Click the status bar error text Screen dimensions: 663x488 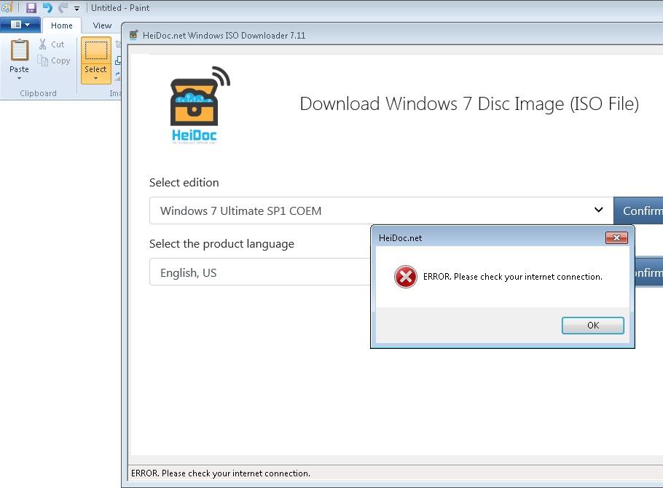point(221,473)
